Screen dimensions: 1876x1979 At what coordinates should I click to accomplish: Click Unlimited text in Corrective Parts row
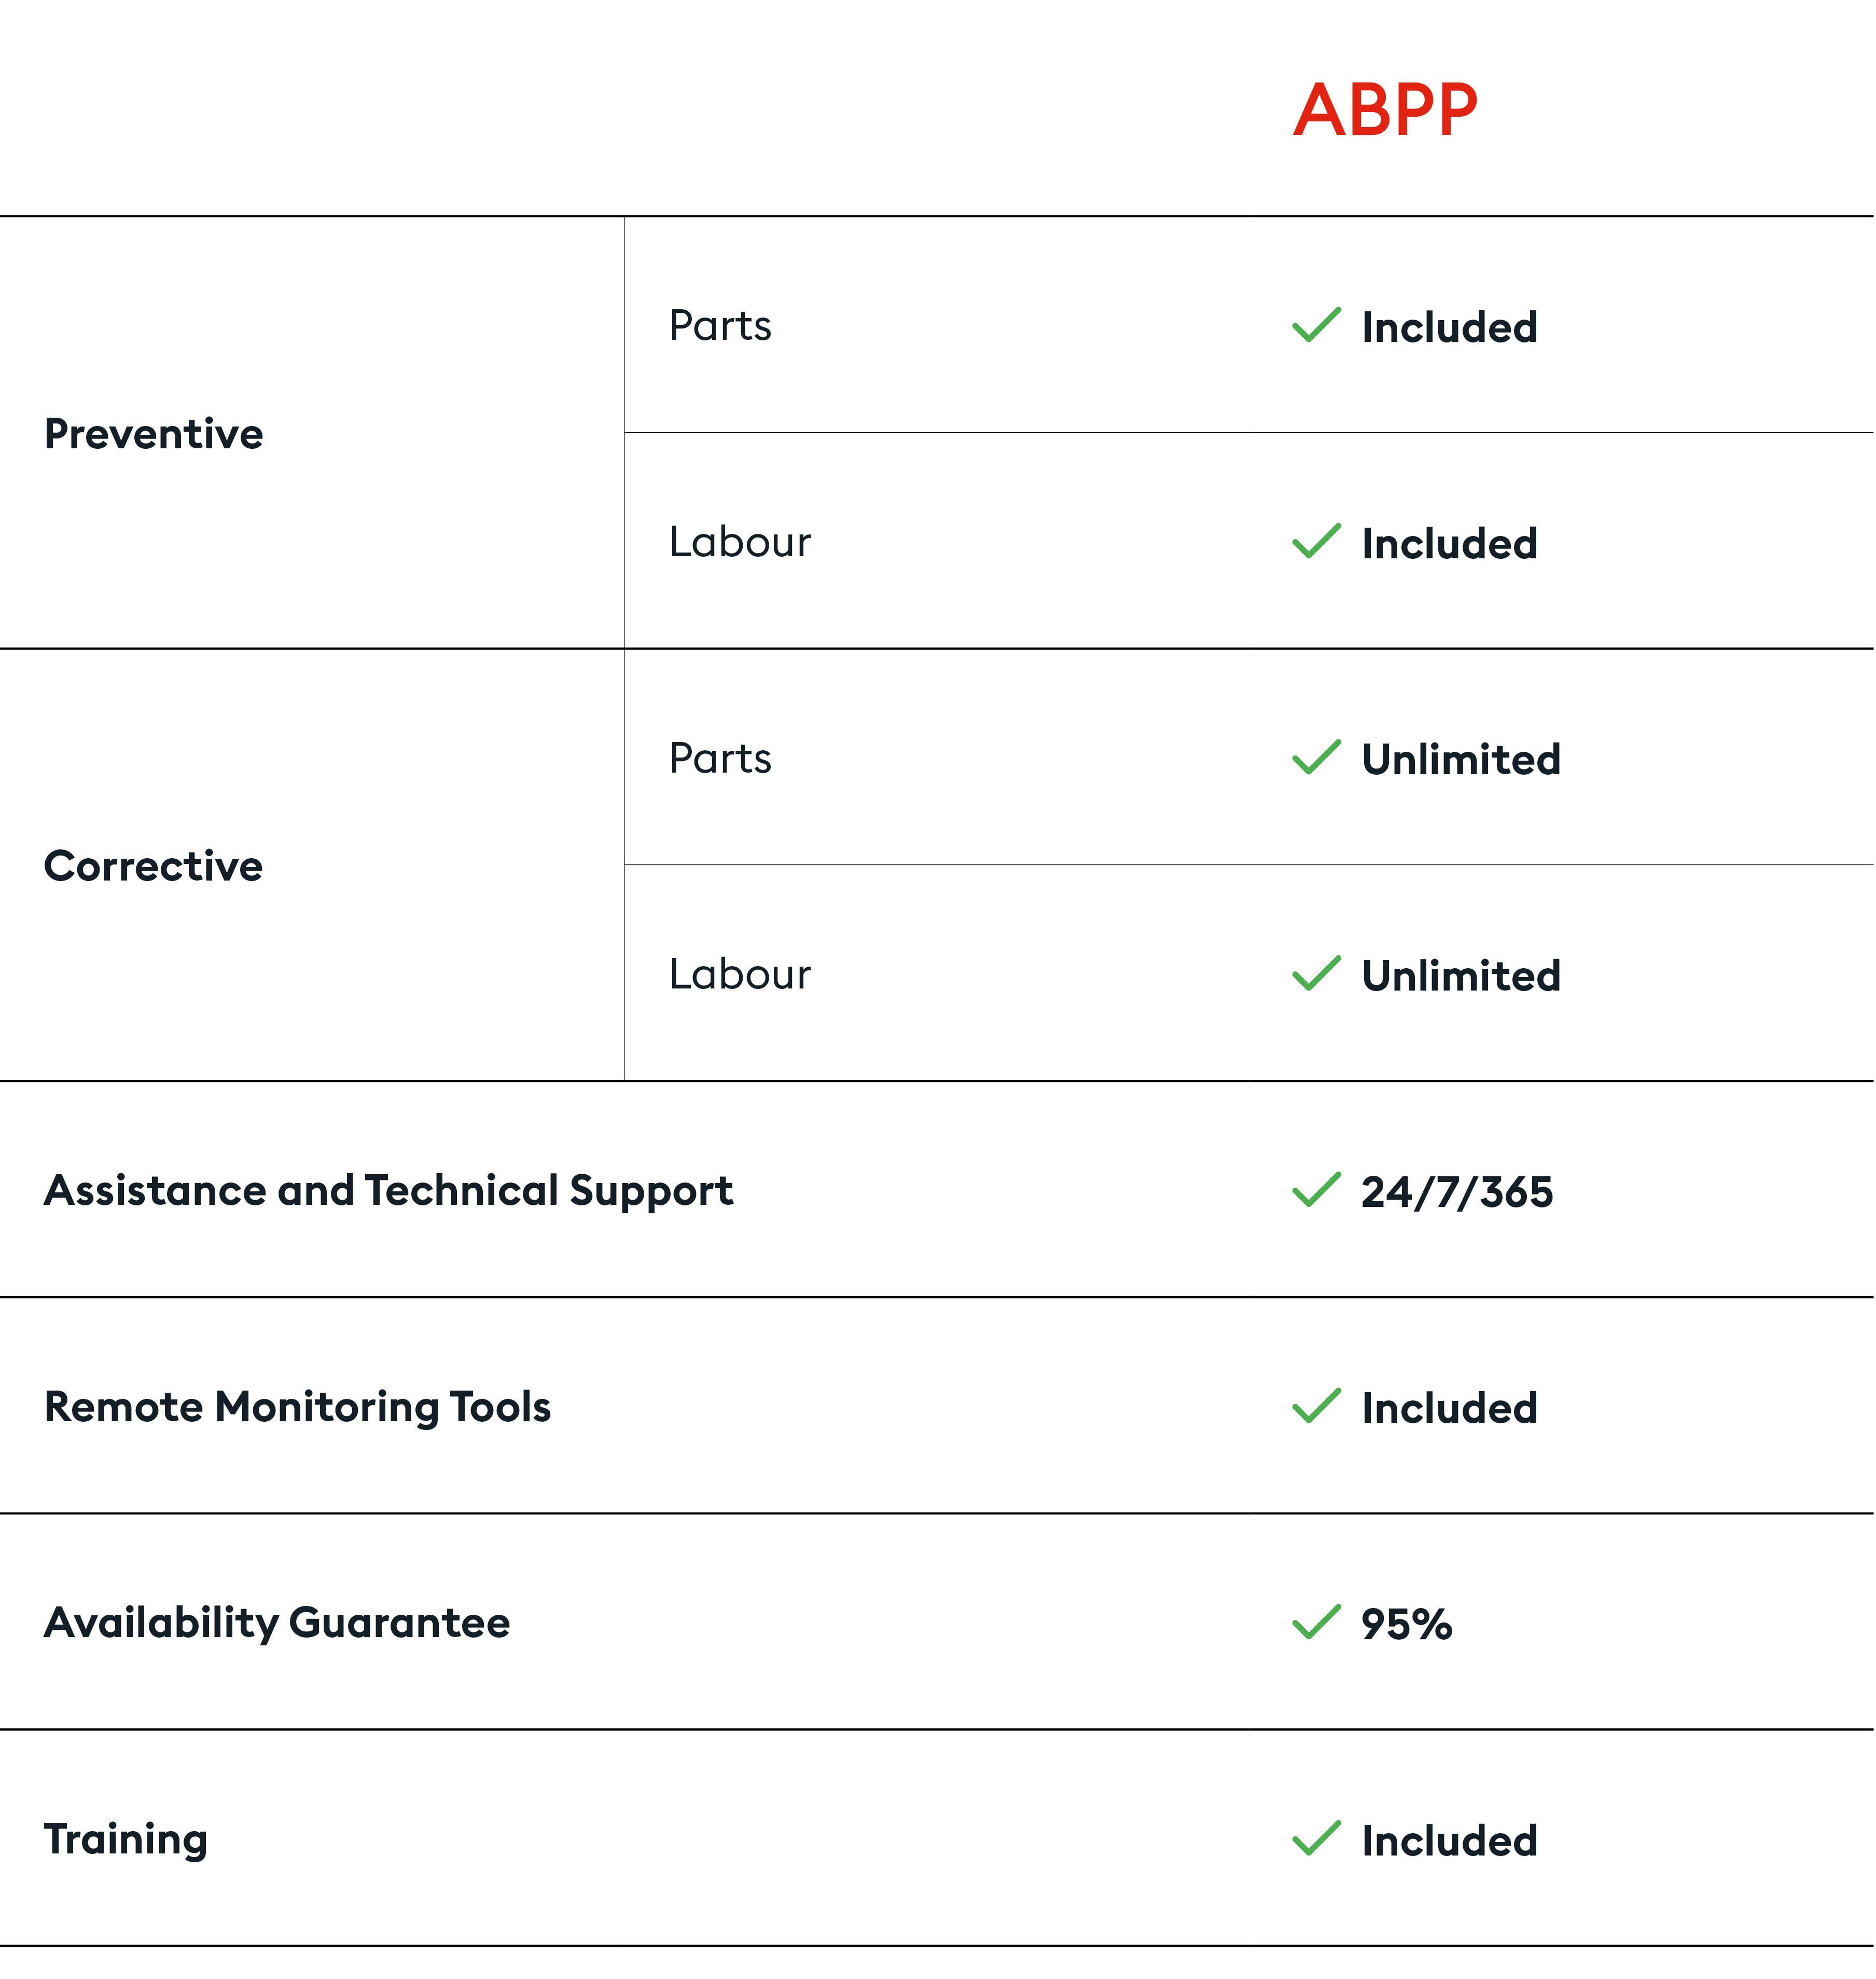coord(1461,760)
